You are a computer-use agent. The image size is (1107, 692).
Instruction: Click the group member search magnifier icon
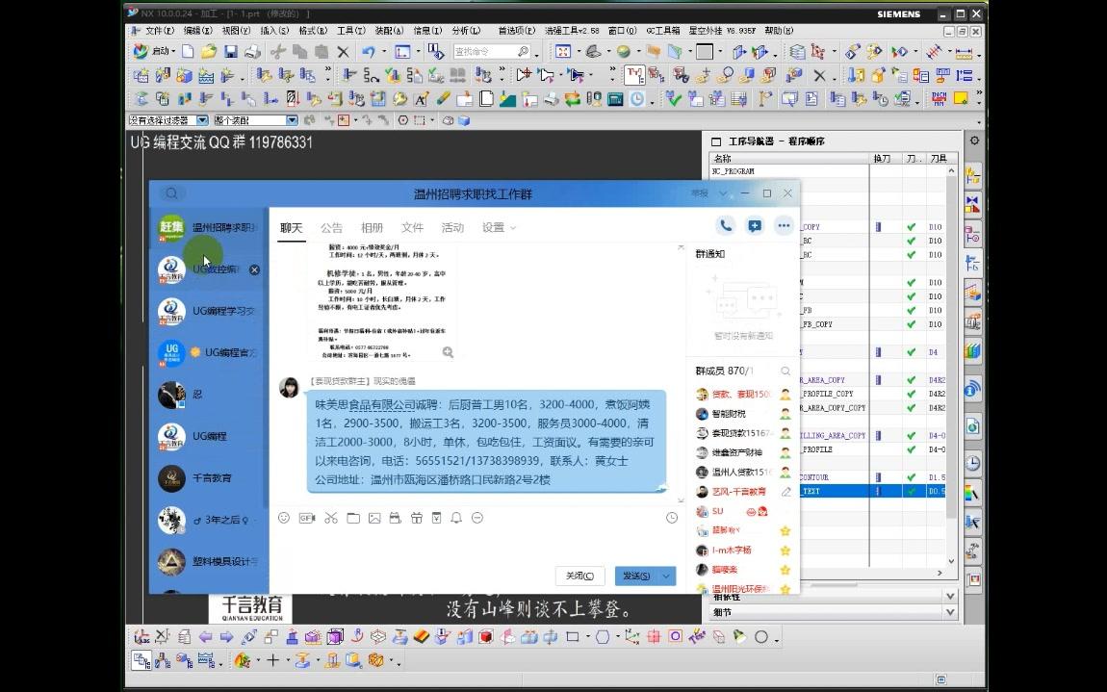(x=785, y=371)
